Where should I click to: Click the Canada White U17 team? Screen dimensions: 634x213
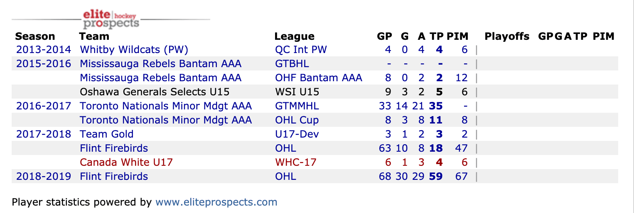coord(126,162)
